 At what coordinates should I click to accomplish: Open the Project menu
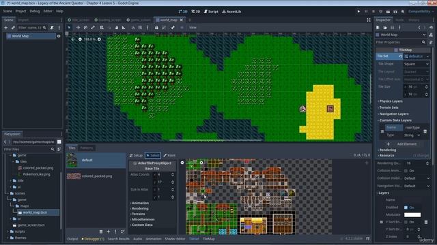point(20,11)
